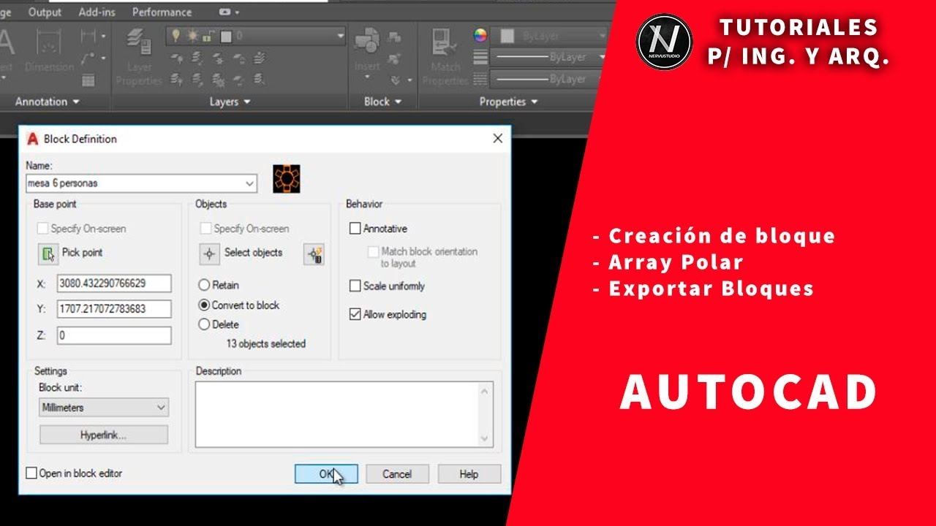Toggle the layer on/off light bulb
936x526 pixels.
tap(176, 35)
